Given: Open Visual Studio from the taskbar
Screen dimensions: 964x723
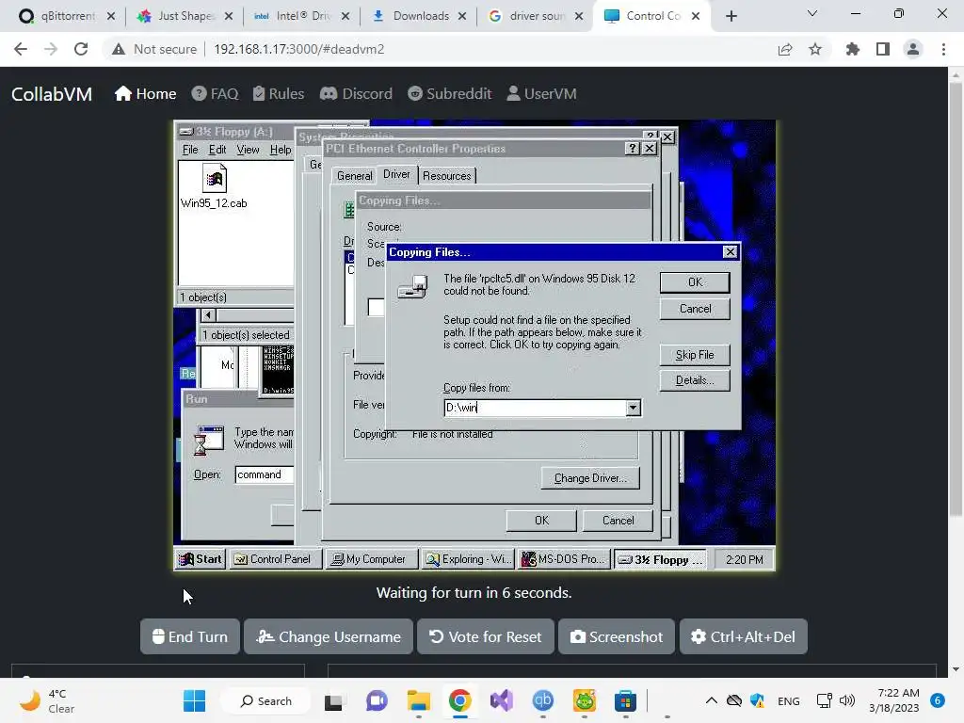Looking at the screenshot, I should point(502,700).
